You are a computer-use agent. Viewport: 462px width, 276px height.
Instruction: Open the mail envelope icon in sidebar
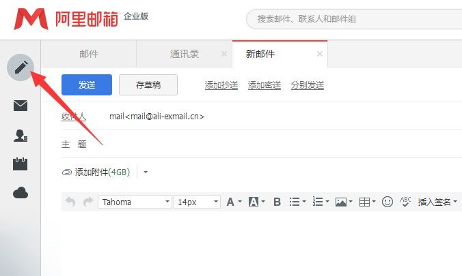(21, 106)
